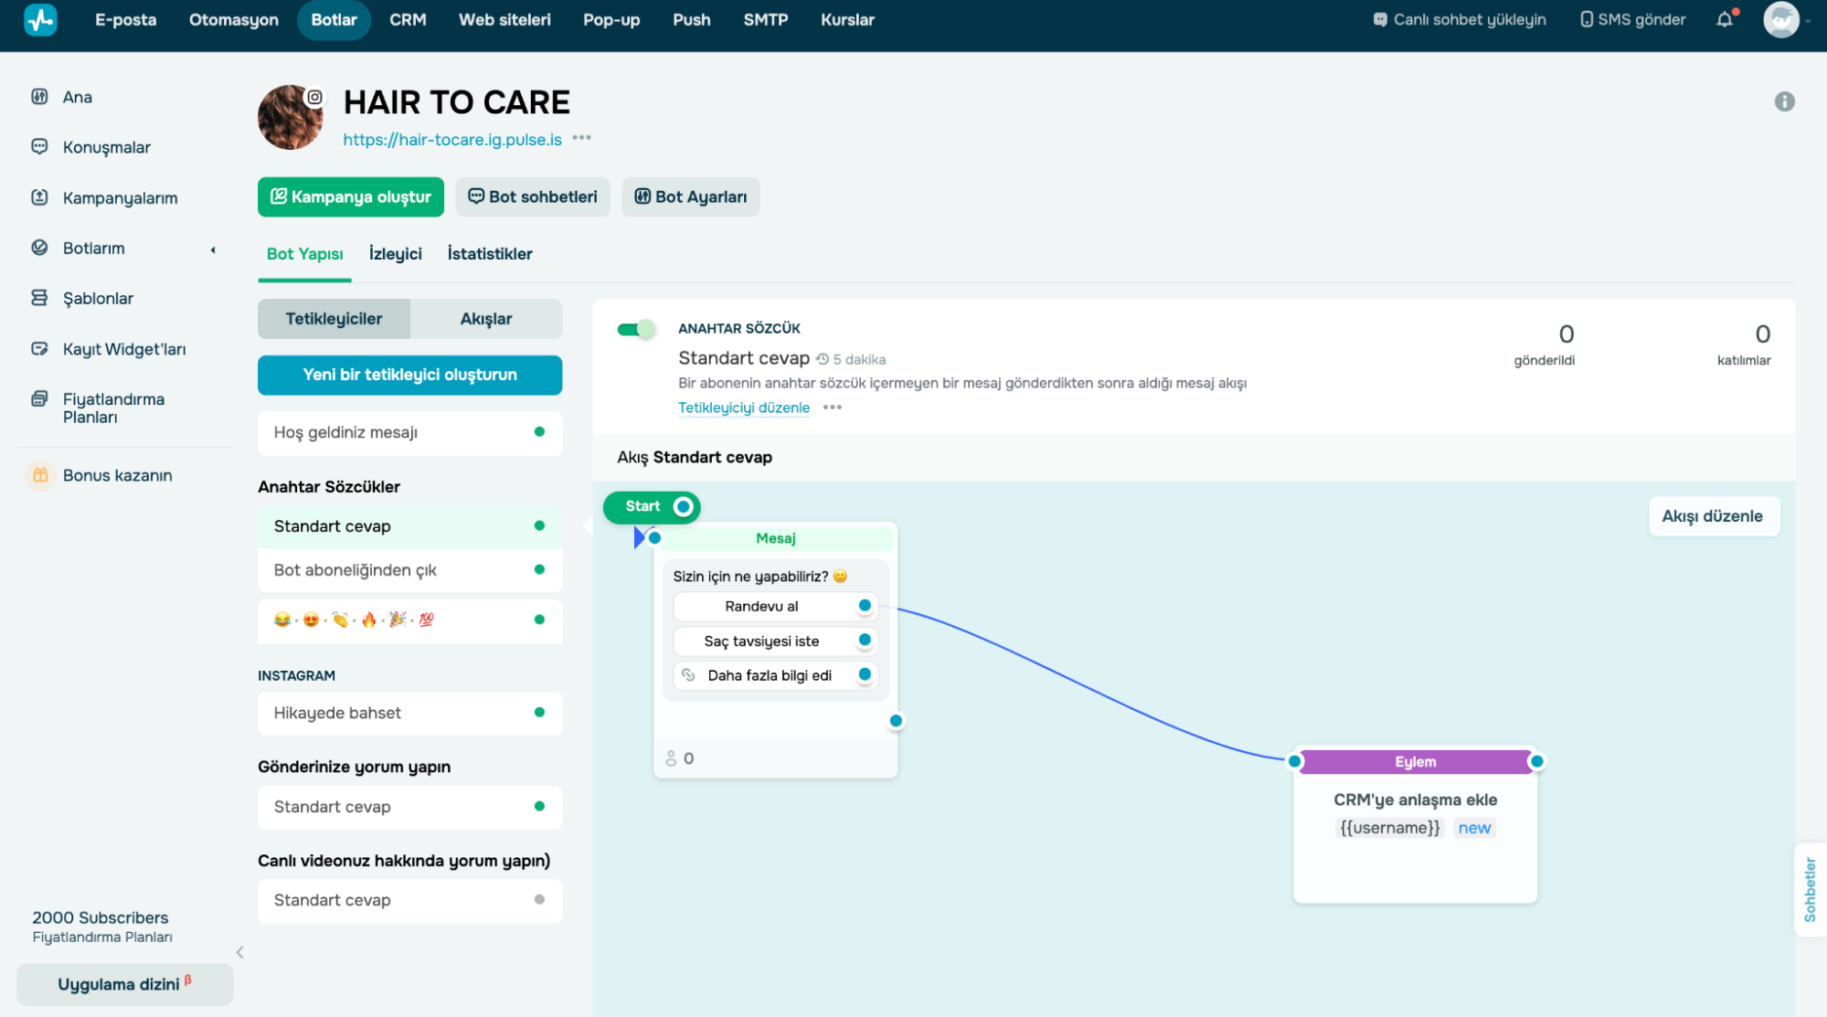Viewport: 1827px width, 1017px height.
Task: Click the SendPulse logo icon
Action: coord(40,19)
